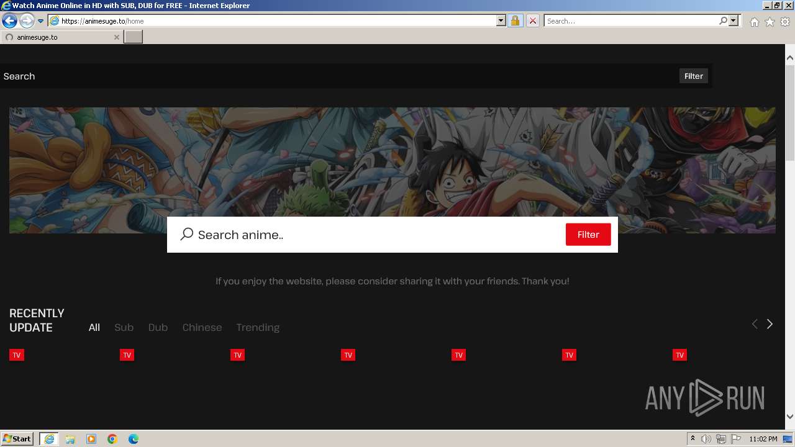Open the media player taskbar icon

click(x=91, y=439)
